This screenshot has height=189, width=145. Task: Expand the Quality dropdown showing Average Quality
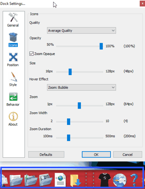82,30
